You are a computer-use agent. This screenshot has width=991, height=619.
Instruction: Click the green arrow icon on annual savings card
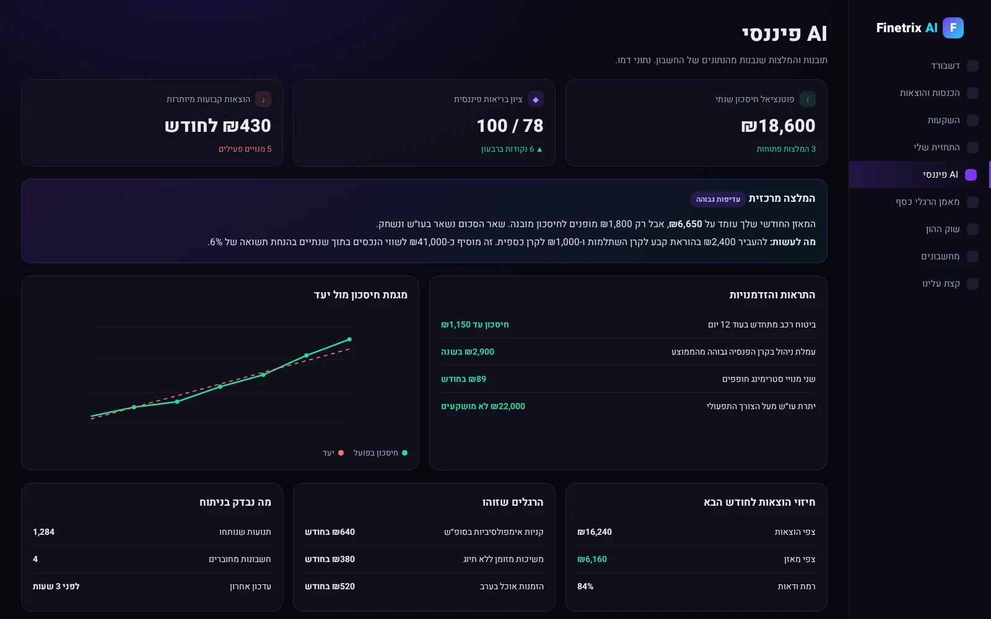click(x=808, y=99)
